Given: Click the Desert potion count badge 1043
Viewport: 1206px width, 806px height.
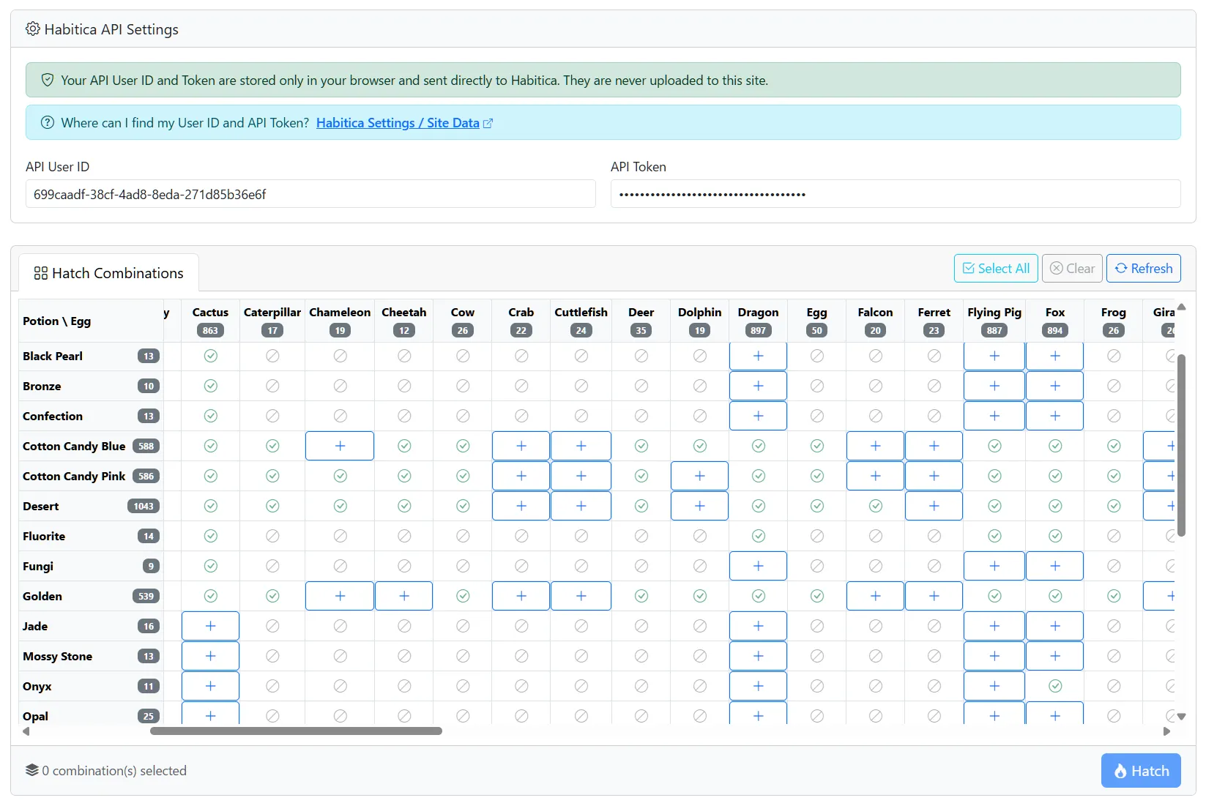Looking at the screenshot, I should pos(144,506).
